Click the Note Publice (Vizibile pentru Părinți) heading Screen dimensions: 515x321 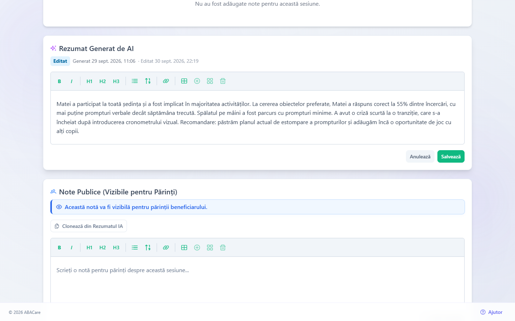click(118, 192)
